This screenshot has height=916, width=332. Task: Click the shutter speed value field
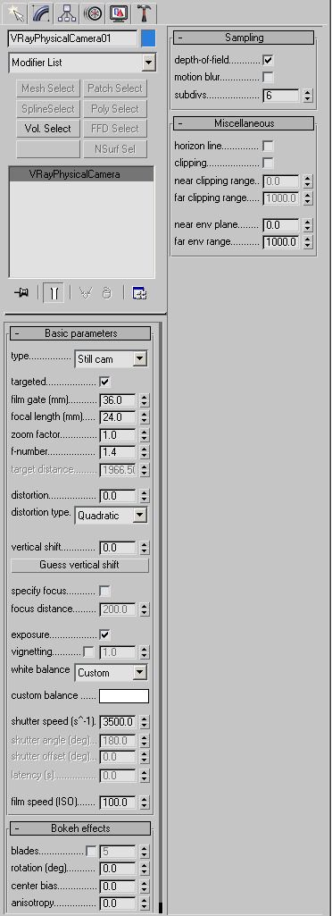pos(118,722)
